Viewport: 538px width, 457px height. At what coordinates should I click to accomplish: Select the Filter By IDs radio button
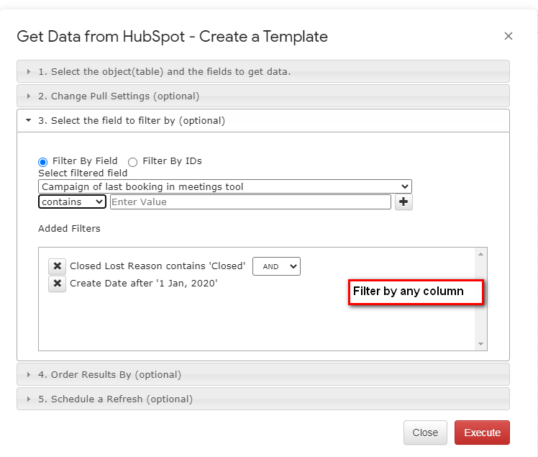pyautogui.click(x=132, y=162)
